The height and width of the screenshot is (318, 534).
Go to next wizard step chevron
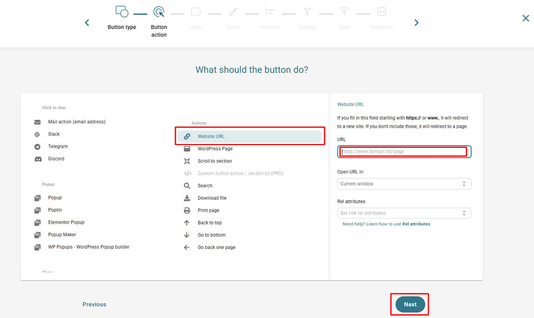point(417,23)
